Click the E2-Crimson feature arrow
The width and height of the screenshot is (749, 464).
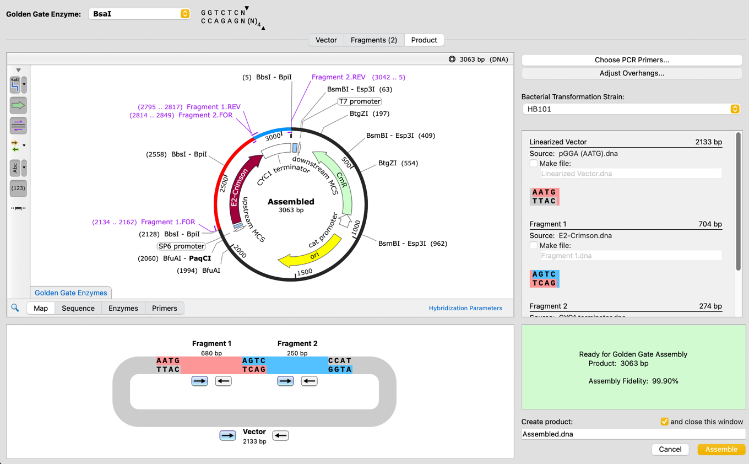click(241, 189)
